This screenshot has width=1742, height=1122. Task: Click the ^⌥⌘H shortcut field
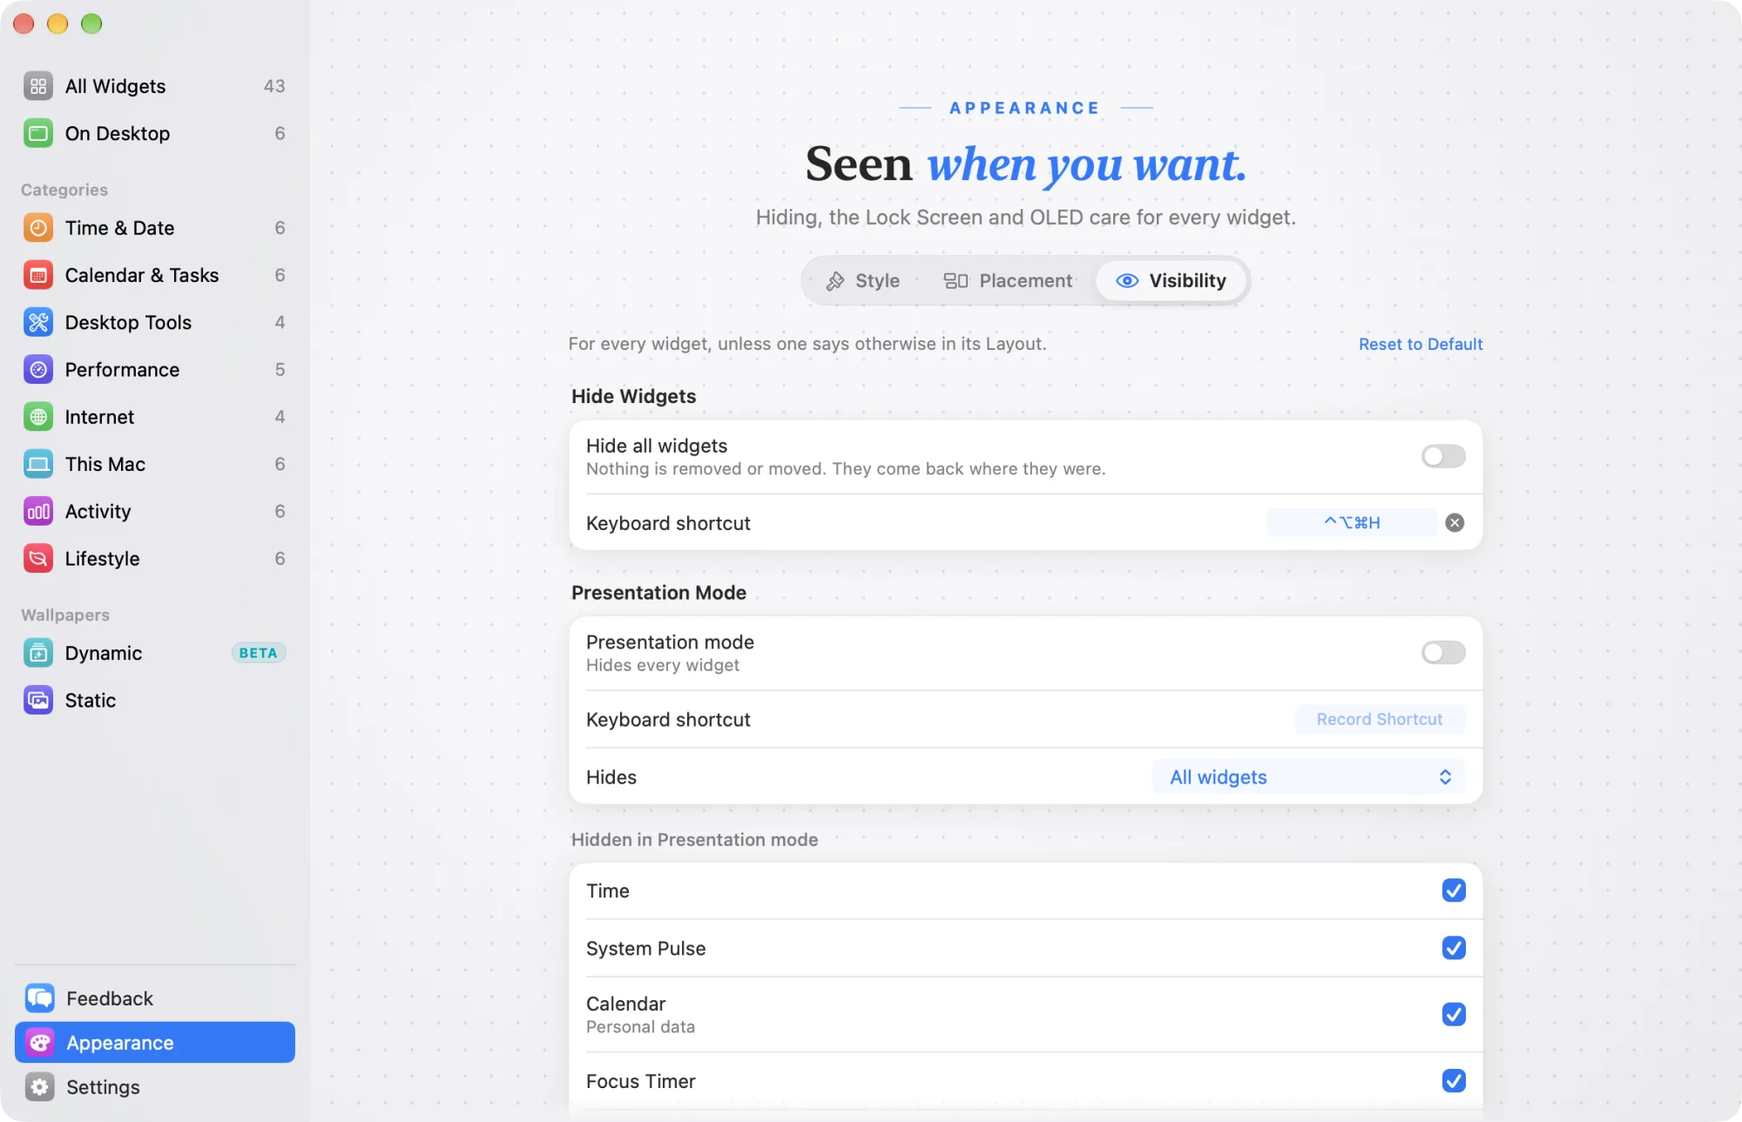point(1352,522)
